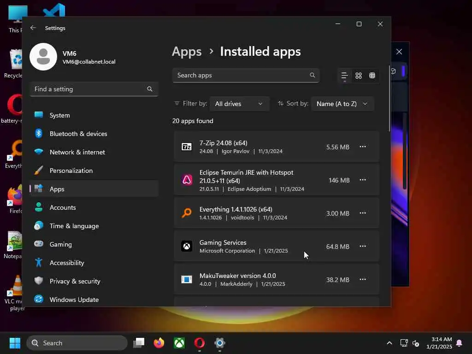
Task: Click the Apps breadcrumb link
Action: coord(187,52)
